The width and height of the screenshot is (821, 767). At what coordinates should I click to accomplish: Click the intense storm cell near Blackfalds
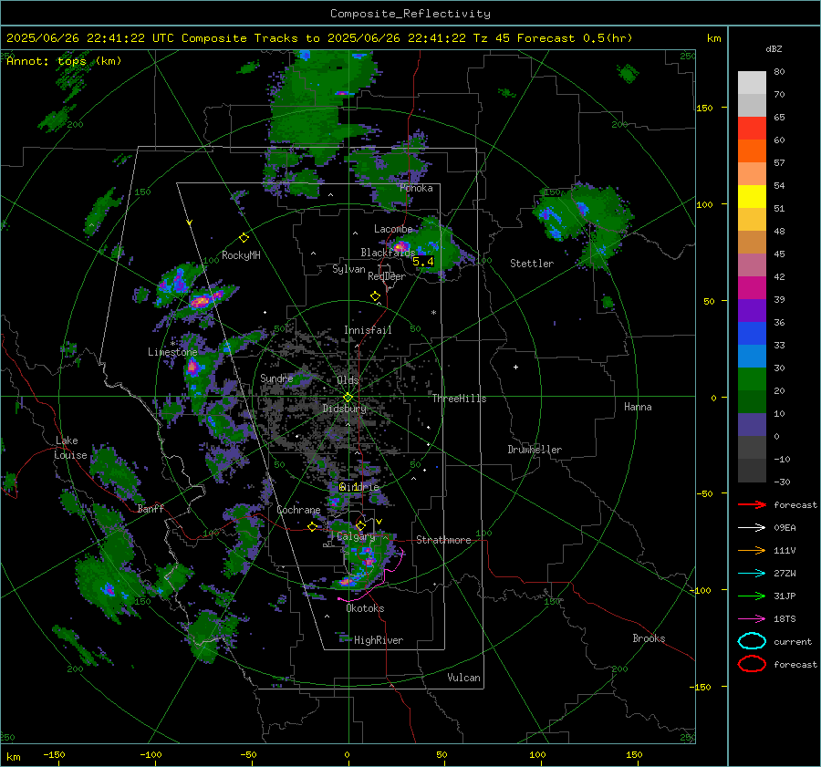click(x=400, y=246)
